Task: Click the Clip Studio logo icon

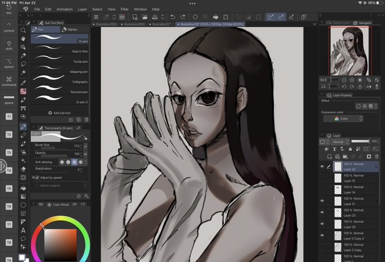Action: pyautogui.click(x=25, y=9)
